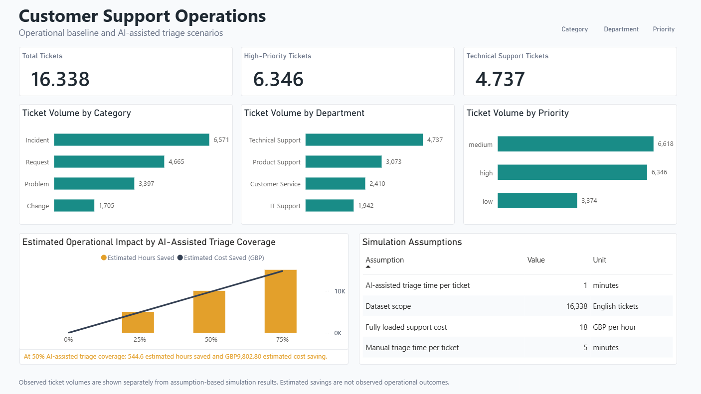The image size is (701, 394).
Task: Click the 3,073 Product Support data label
Action: [394, 162]
